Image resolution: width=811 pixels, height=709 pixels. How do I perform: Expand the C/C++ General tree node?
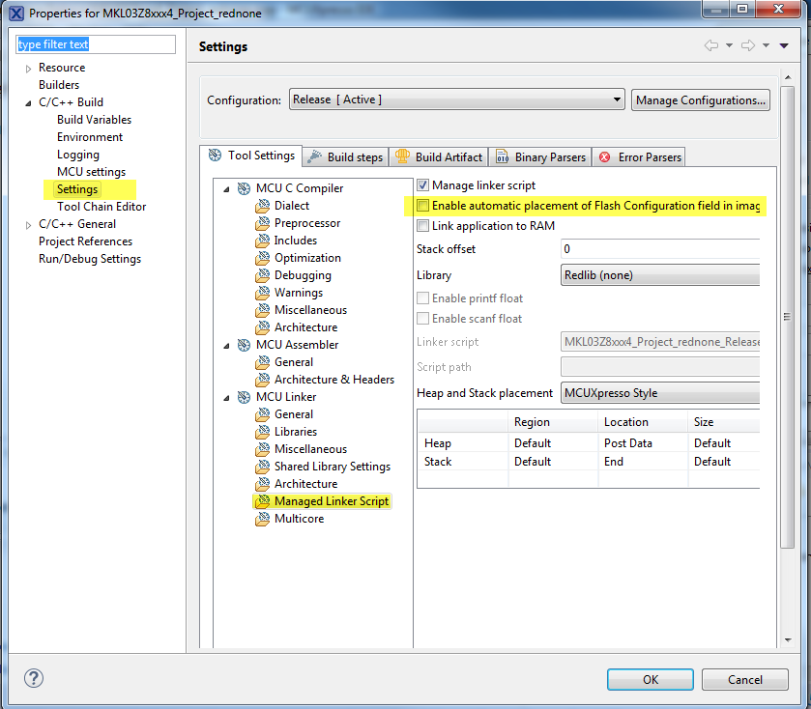tap(28, 225)
